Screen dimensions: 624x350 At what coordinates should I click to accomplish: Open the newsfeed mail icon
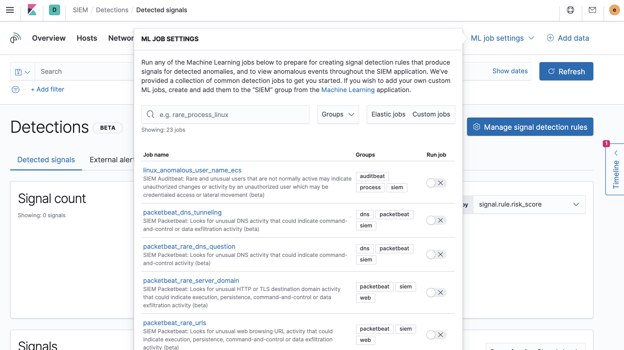[x=592, y=10]
